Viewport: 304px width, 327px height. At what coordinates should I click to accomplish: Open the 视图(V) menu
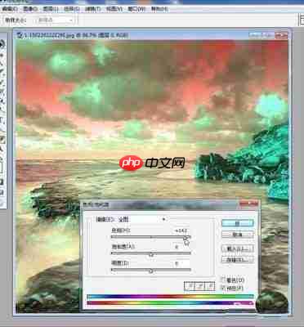[114, 9]
